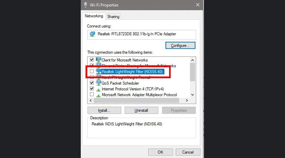285x158 pixels.
Task: Click the Wi-Fi Properties title bar icon
Action: coord(85,5)
